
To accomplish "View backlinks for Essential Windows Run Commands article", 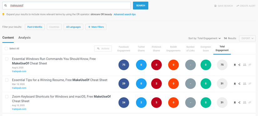I will pos(250,65).
